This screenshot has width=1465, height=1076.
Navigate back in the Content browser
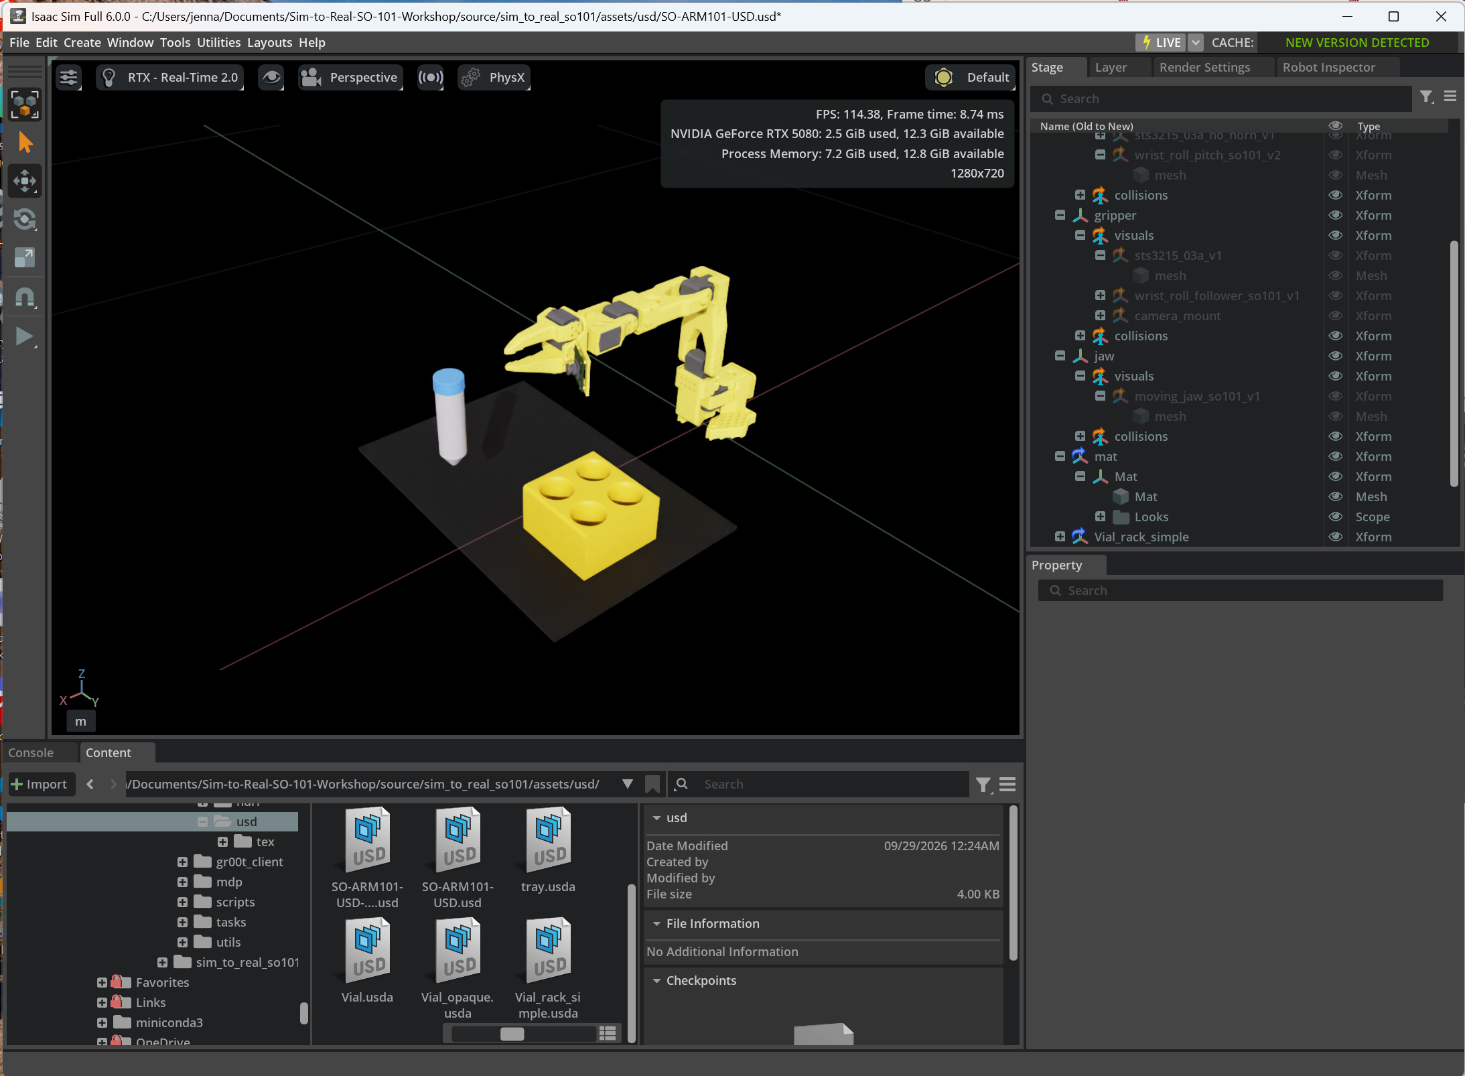click(x=90, y=784)
